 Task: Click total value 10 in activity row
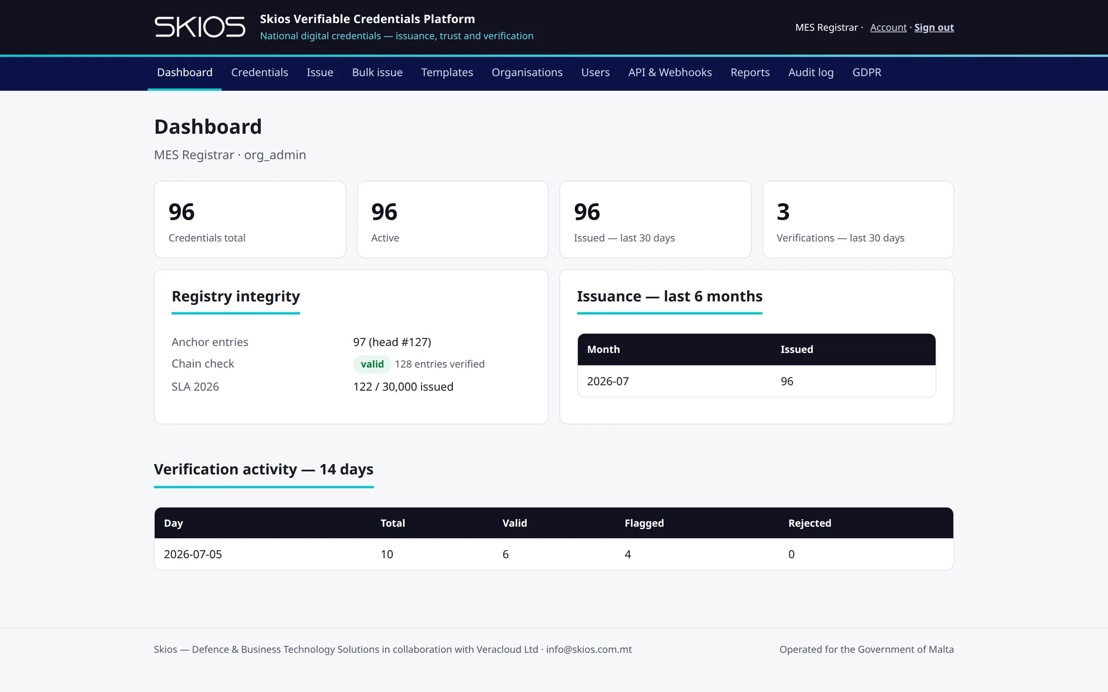point(386,554)
